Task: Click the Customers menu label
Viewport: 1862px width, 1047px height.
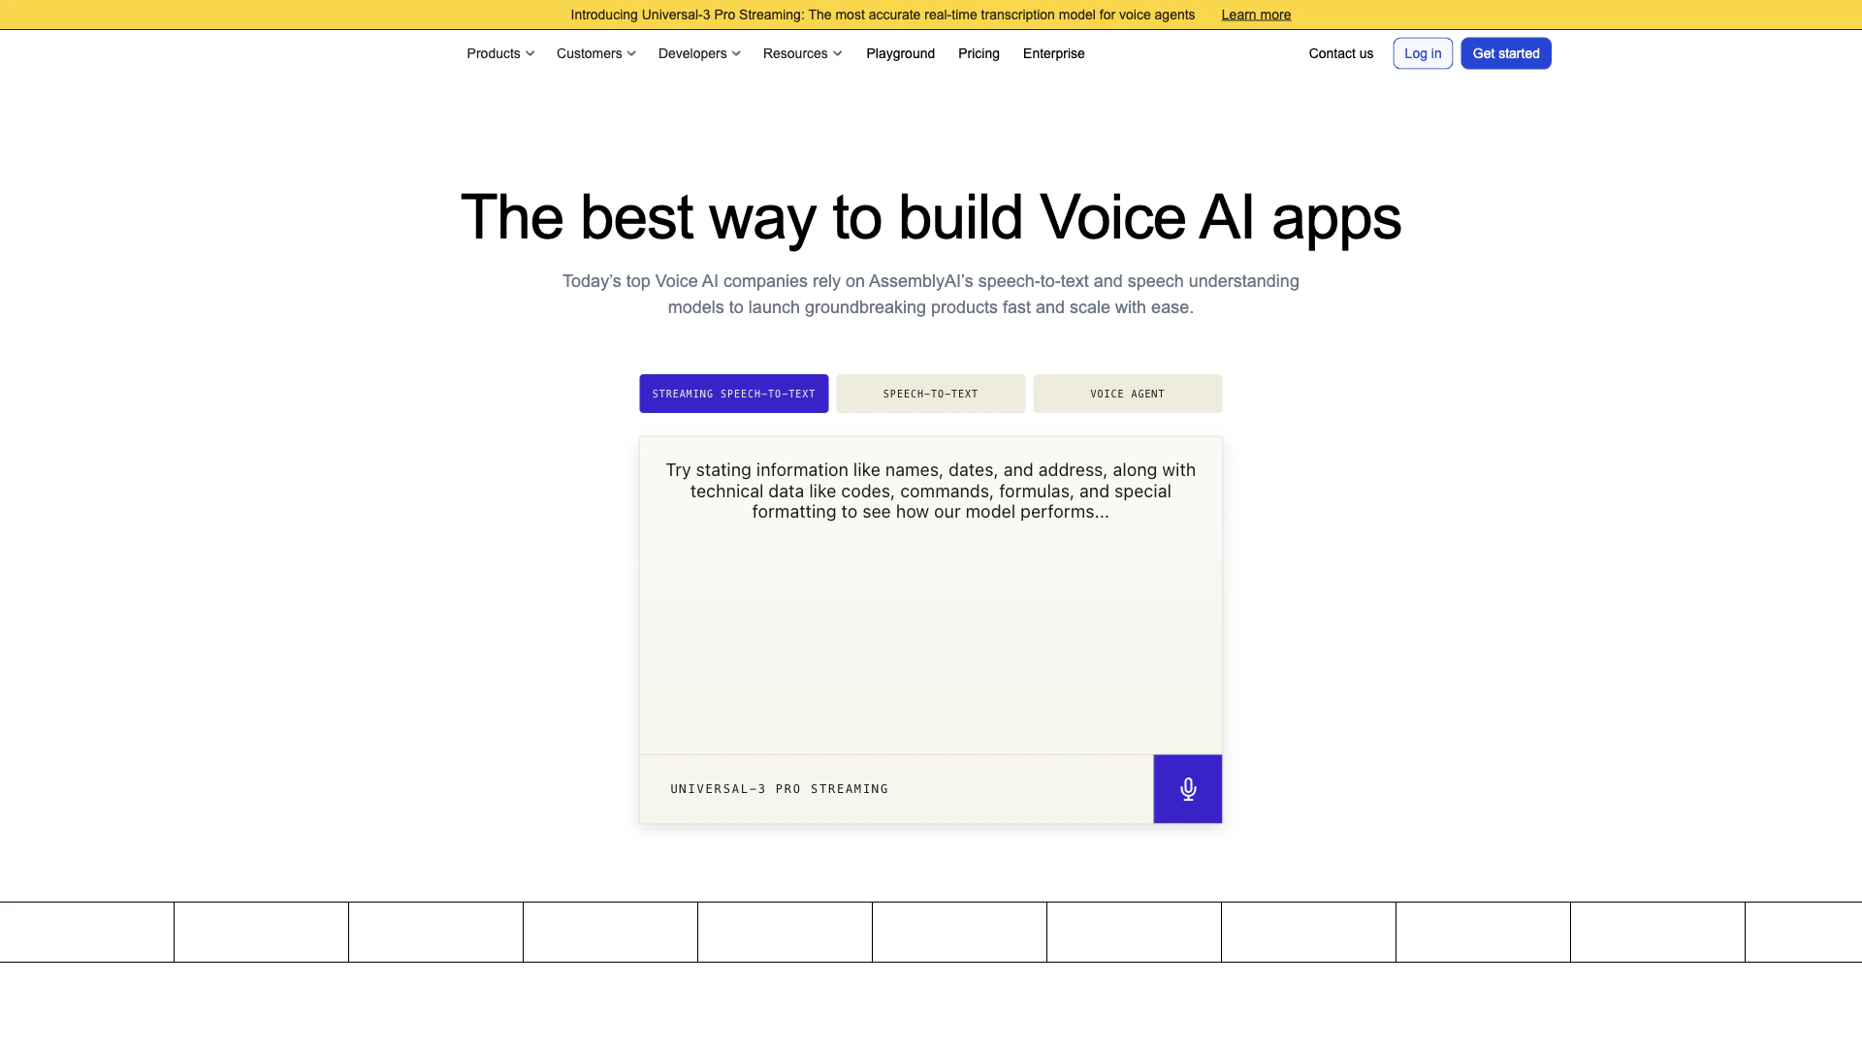Action: point(589,53)
